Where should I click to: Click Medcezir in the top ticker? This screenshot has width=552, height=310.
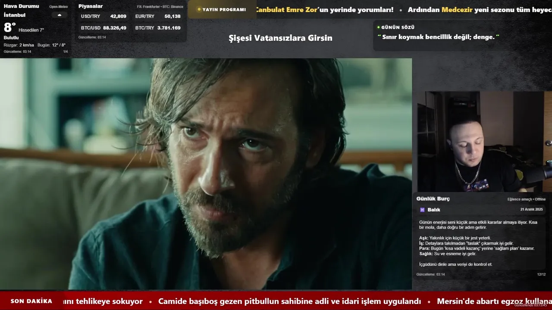coord(457,9)
